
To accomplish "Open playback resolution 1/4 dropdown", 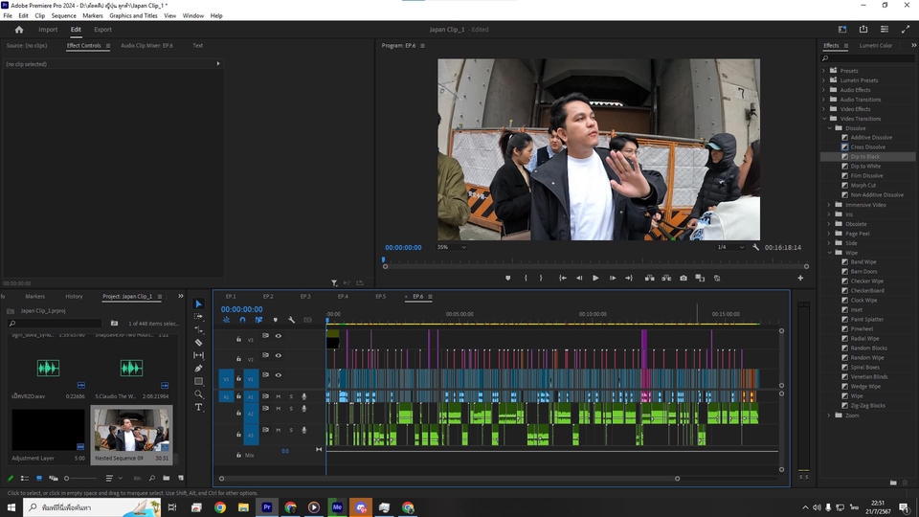I will coord(731,247).
